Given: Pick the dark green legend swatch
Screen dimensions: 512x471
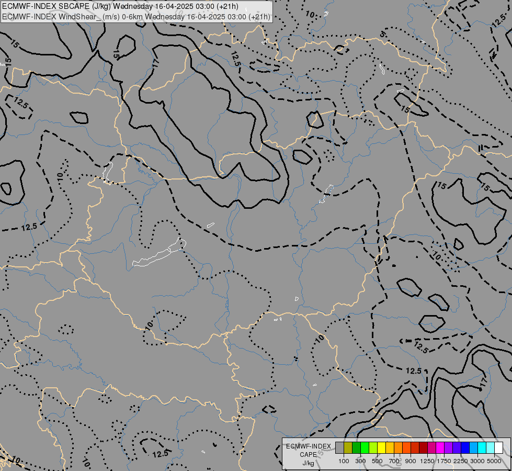Looking at the screenshot, I should 357,447.
